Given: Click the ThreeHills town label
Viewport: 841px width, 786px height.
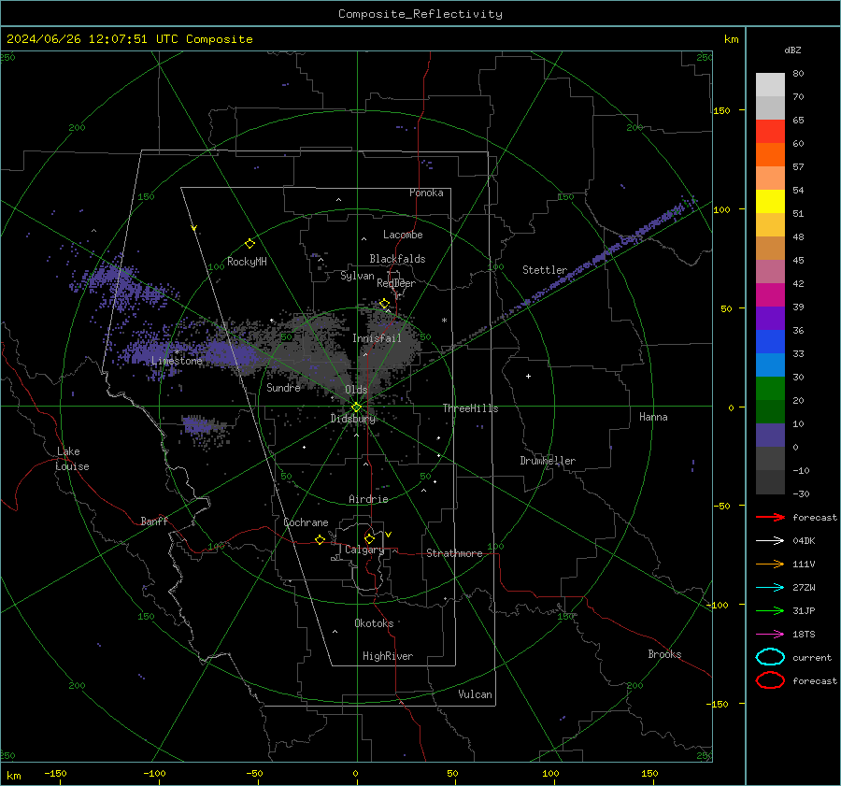Looking at the screenshot, I should pos(470,408).
